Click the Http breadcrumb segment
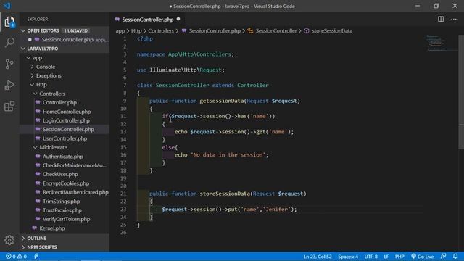The width and height of the screenshot is (464, 261). coord(136,30)
